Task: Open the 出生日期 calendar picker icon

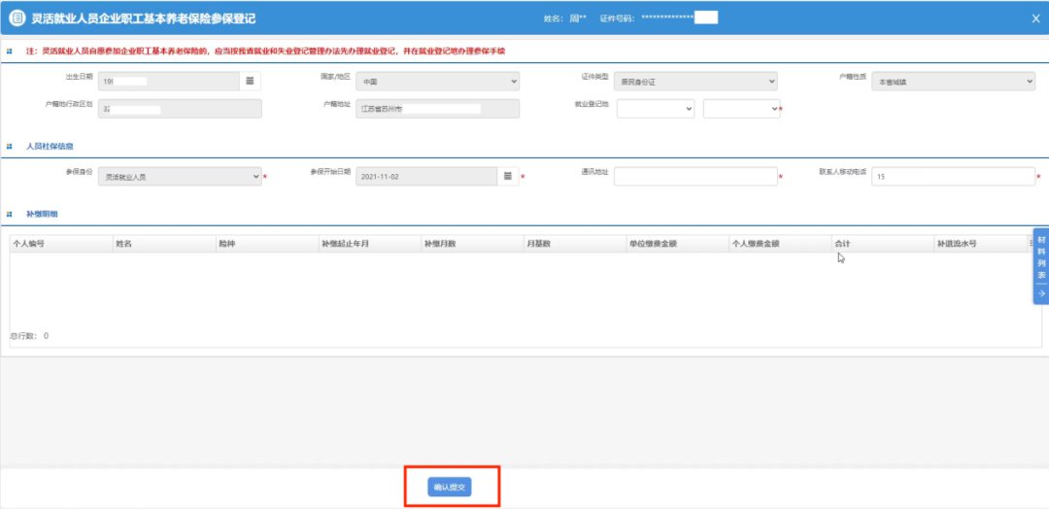Action: coord(249,81)
